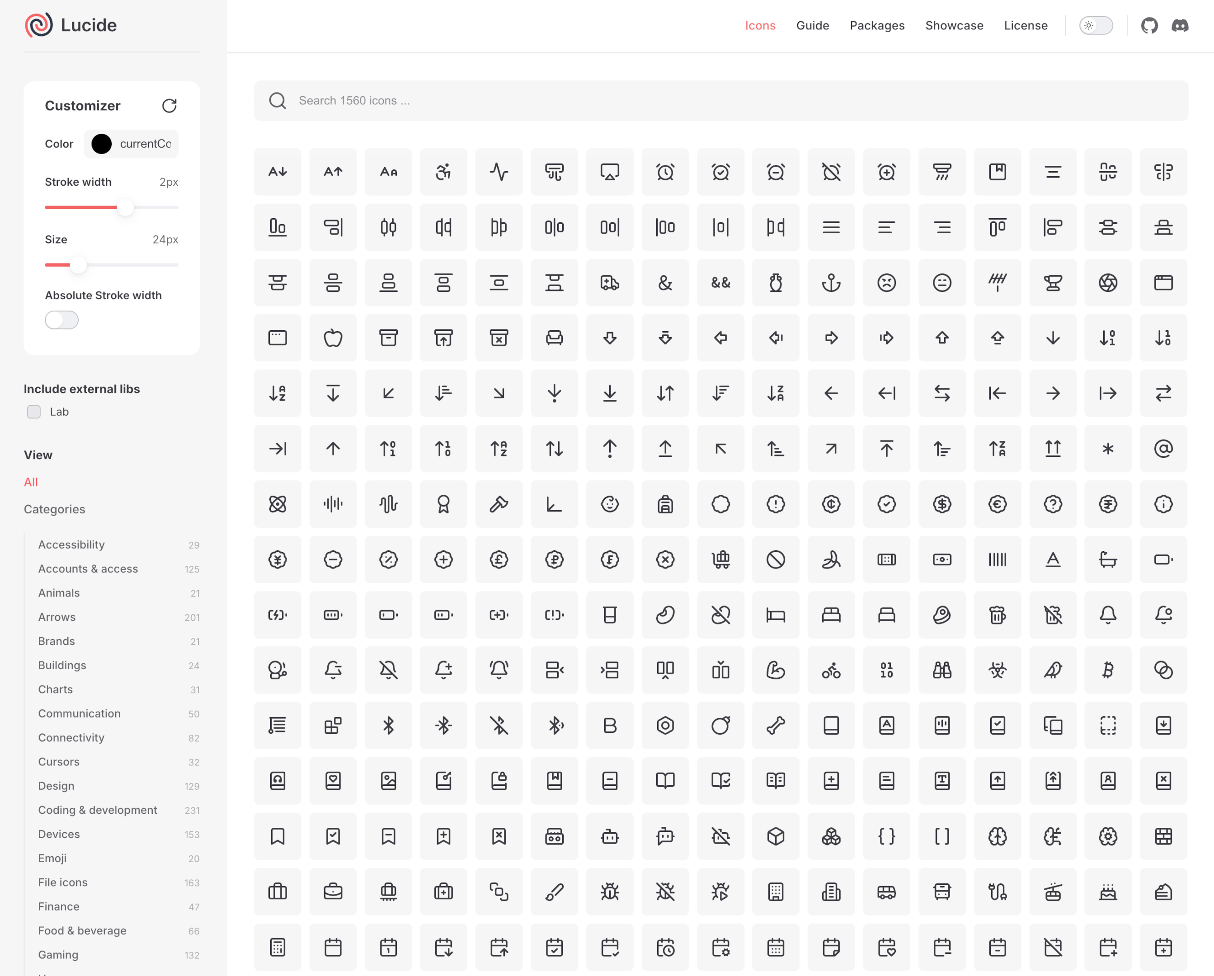Click the bitcoin icon
The height and width of the screenshot is (976, 1214).
coord(1108,671)
